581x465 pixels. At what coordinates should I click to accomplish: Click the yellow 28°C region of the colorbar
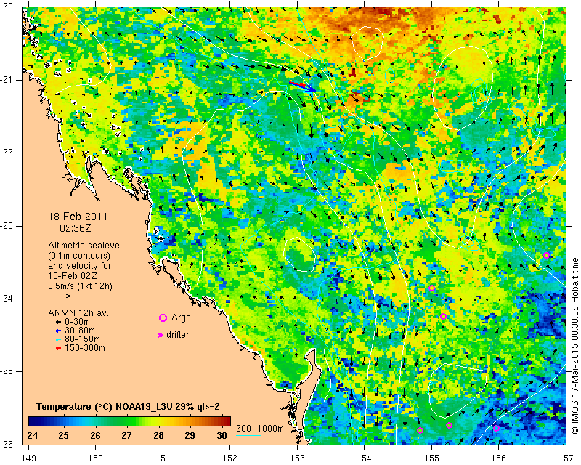[x=158, y=421]
